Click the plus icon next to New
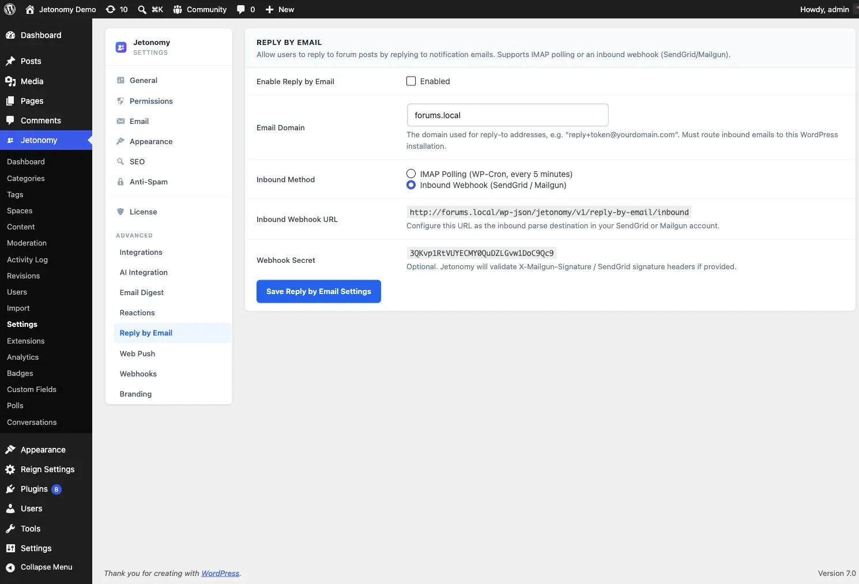859x584 pixels. pos(269,9)
